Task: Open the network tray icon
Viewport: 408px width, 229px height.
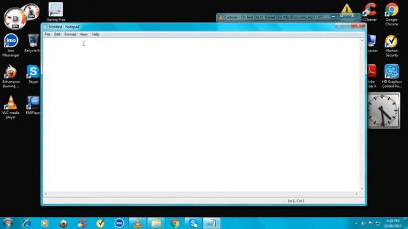Action: (378, 223)
